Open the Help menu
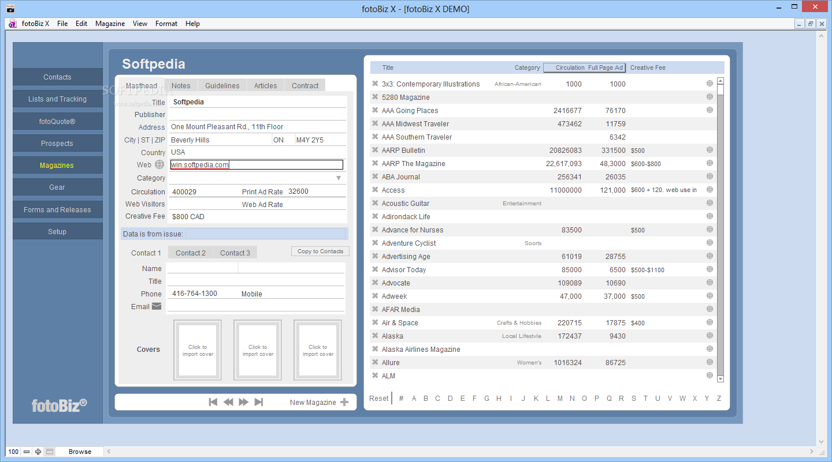The height and width of the screenshot is (462, 832). (x=192, y=24)
